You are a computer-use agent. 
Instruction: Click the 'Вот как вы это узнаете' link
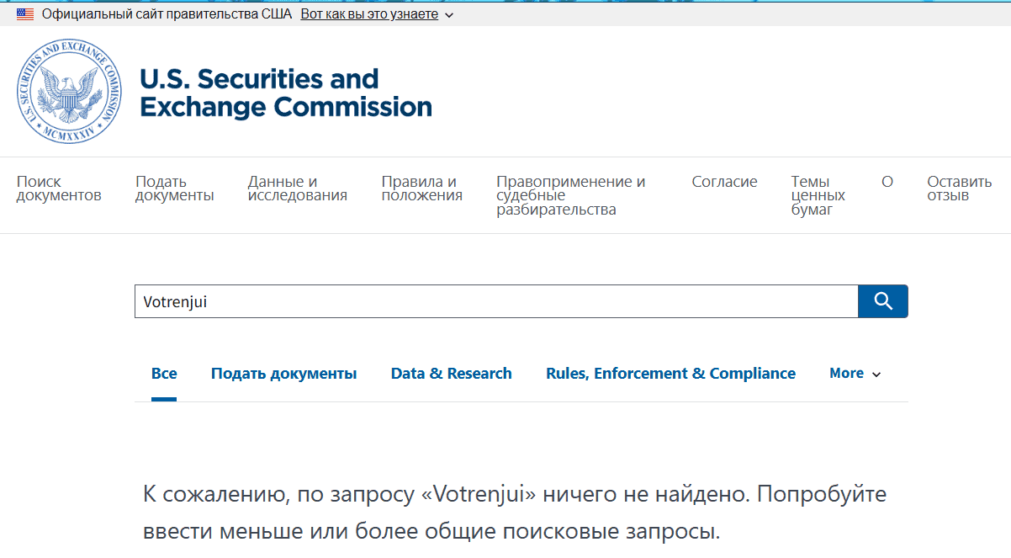tap(369, 14)
